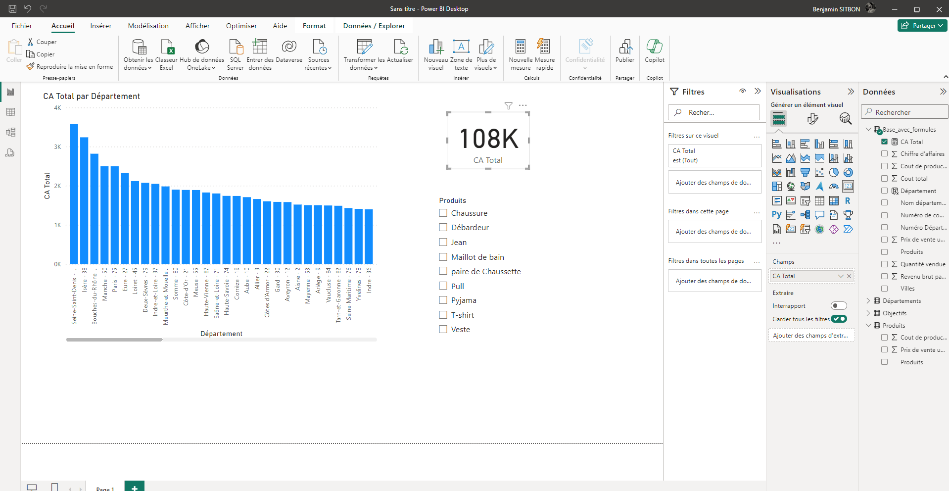
Task: Expand the Objectifs table
Action: pyautogui.click(x=868, y=313)
